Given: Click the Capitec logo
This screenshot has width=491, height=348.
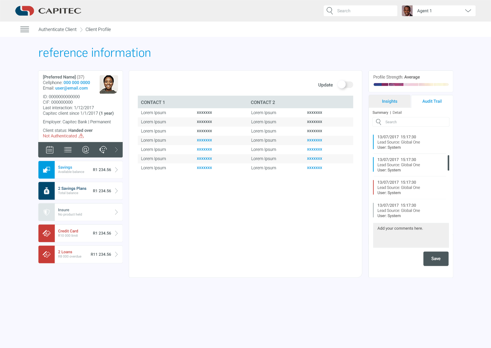Looking at the screenshot, I should (x=48, y=11).
